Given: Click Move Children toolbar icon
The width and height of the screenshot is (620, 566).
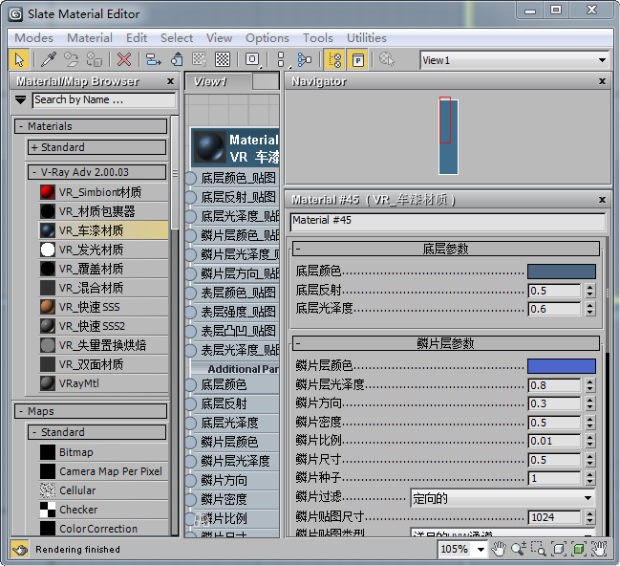Looking at the screenshot, I should point(154,60).
